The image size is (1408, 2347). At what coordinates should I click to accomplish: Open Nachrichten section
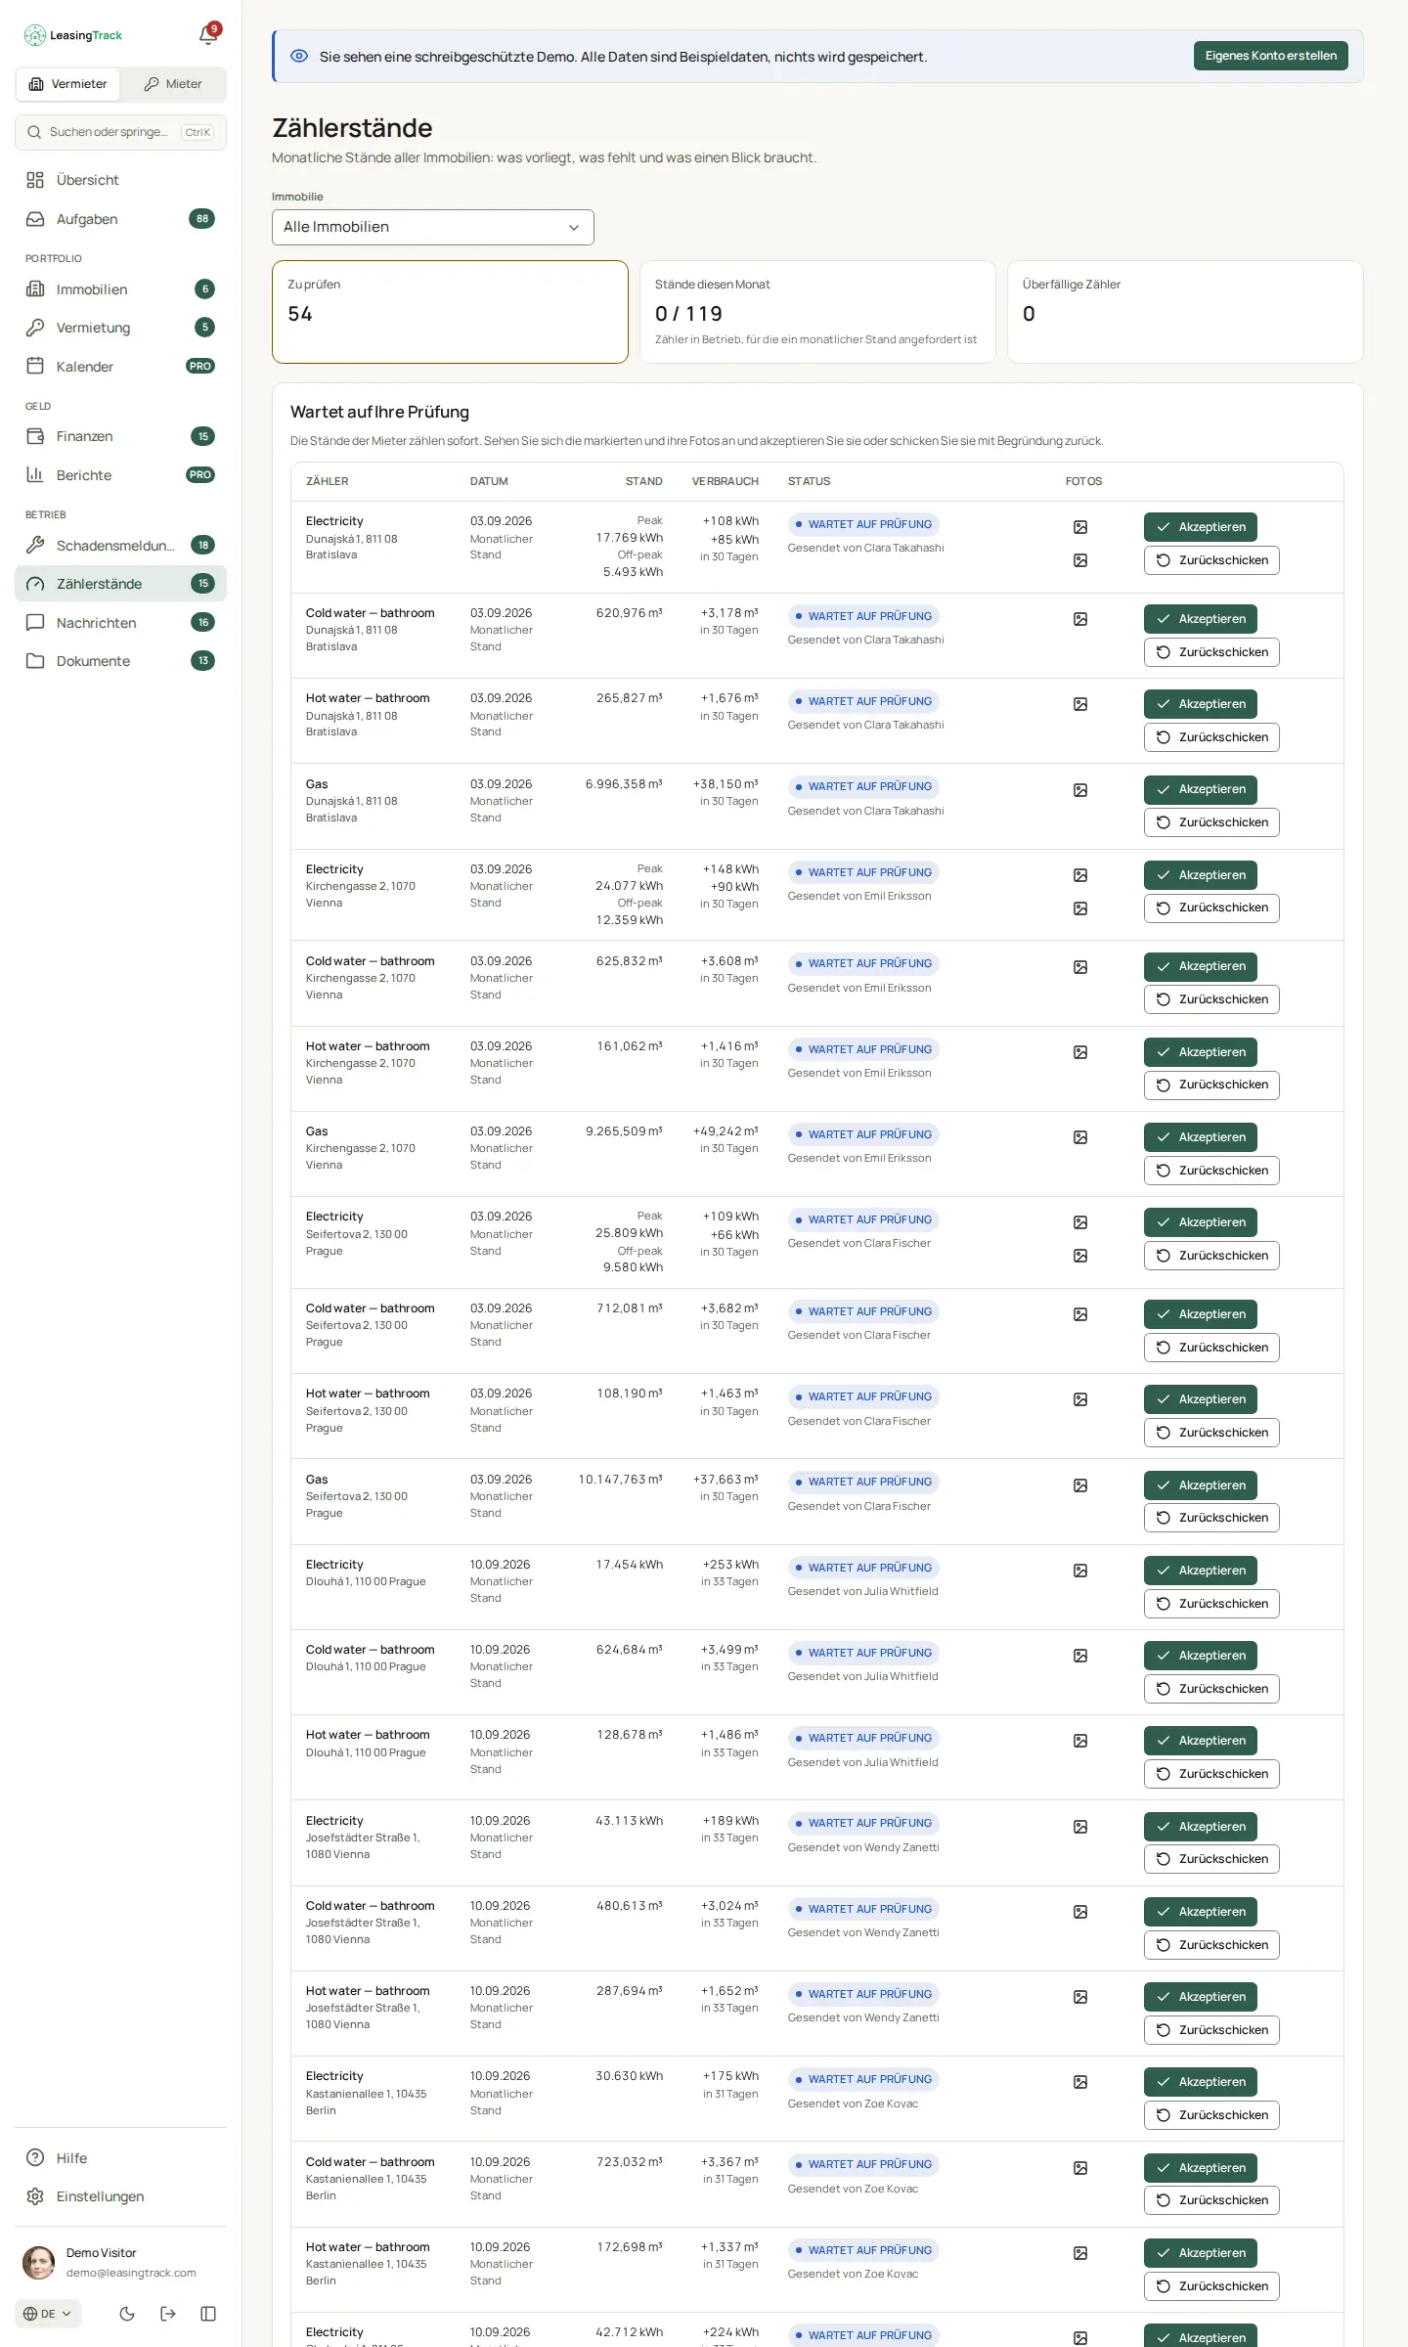click(120, 623)
